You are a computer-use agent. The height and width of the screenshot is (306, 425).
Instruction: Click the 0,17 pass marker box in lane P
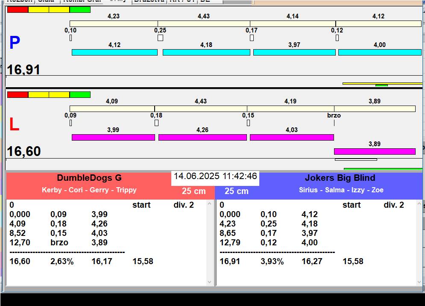(x=252, y=38)
